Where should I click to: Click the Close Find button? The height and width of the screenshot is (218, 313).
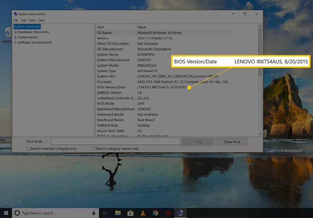(232, 142)
